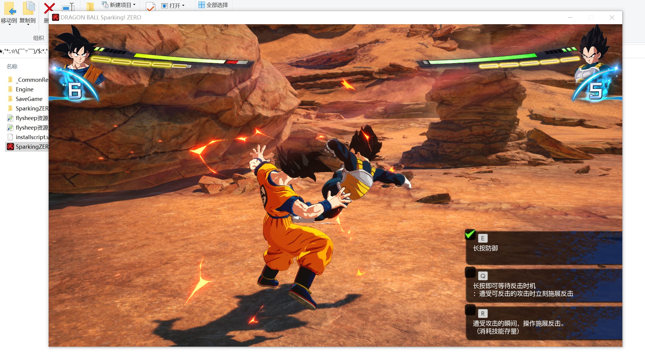Image resolution: width=645 pixels, height=355 pixels.
Task: Close the DRAGON BALL game window
Action: pos(612,17)
